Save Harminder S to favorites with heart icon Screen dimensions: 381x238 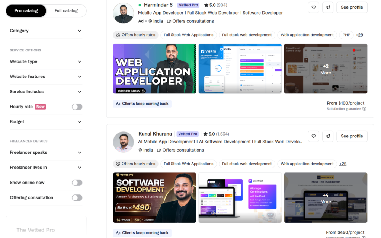tap(313, 7)
